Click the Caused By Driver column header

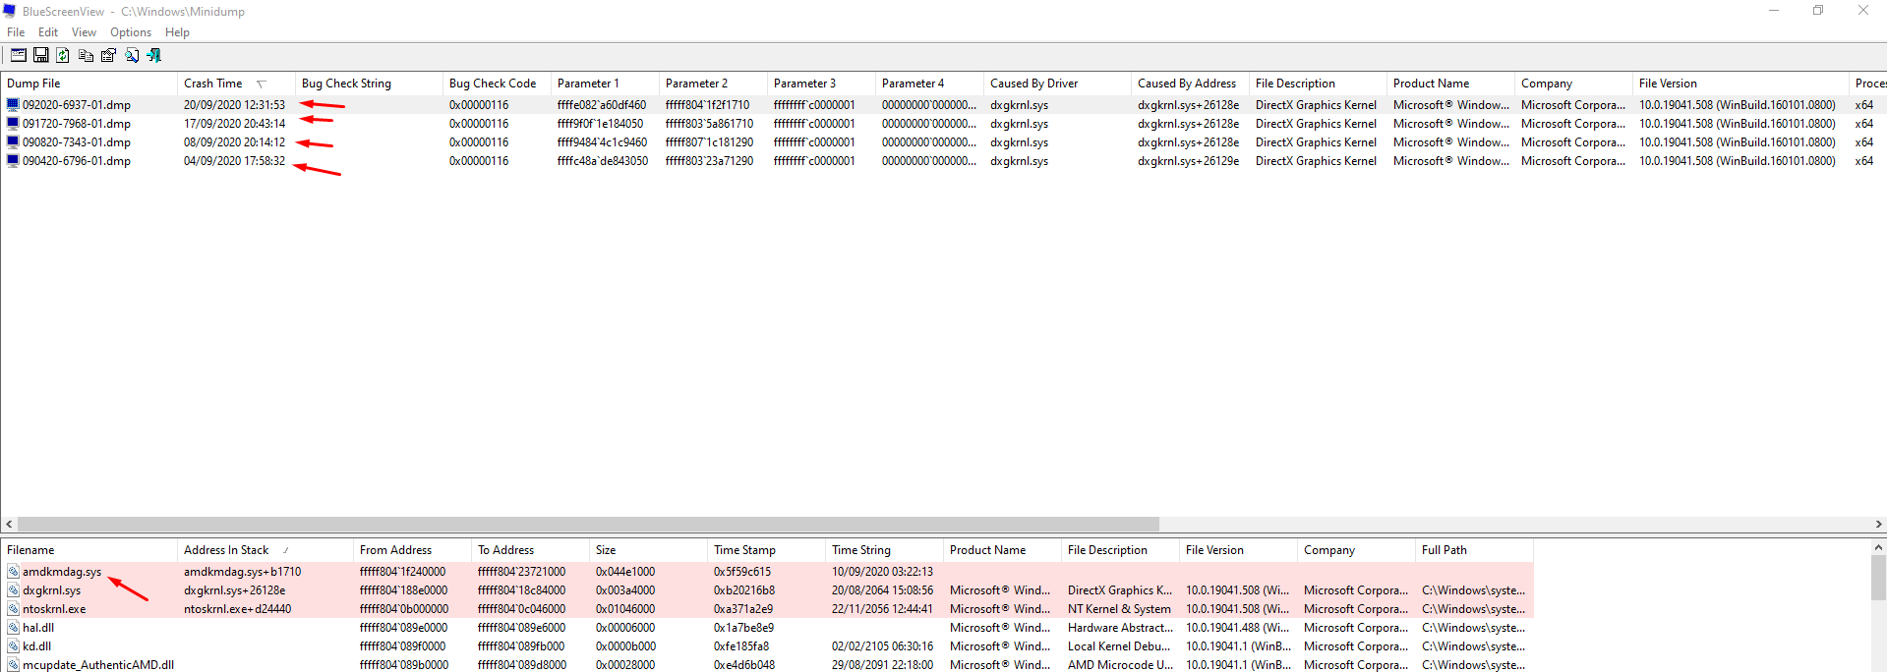(x=1057, y=84)
